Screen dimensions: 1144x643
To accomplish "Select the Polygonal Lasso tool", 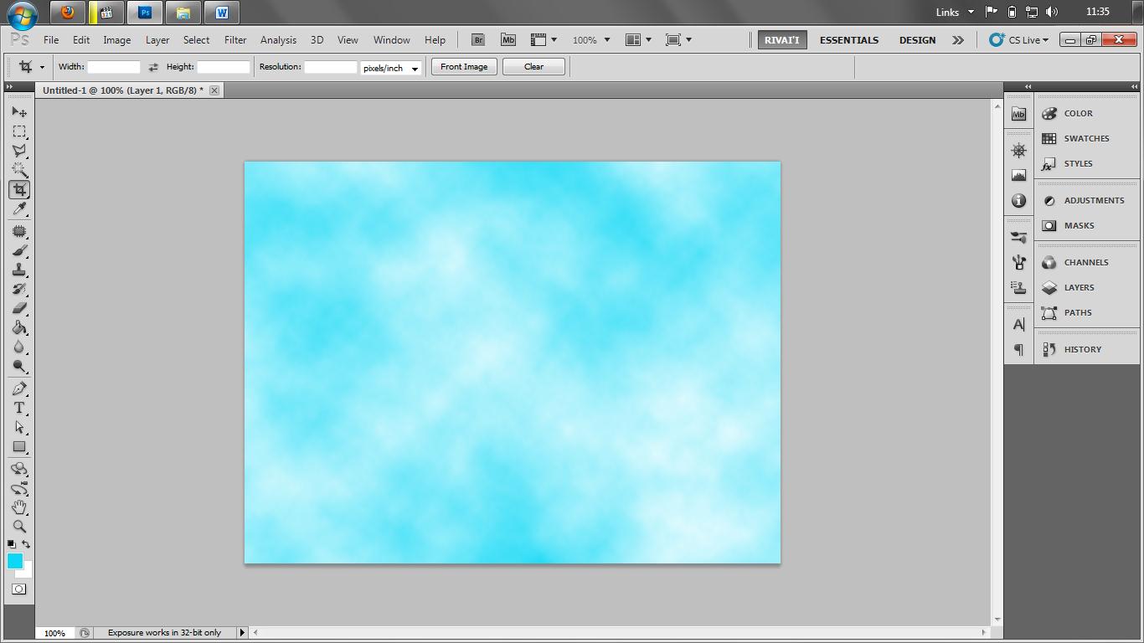I will click(x=19, y=151).
